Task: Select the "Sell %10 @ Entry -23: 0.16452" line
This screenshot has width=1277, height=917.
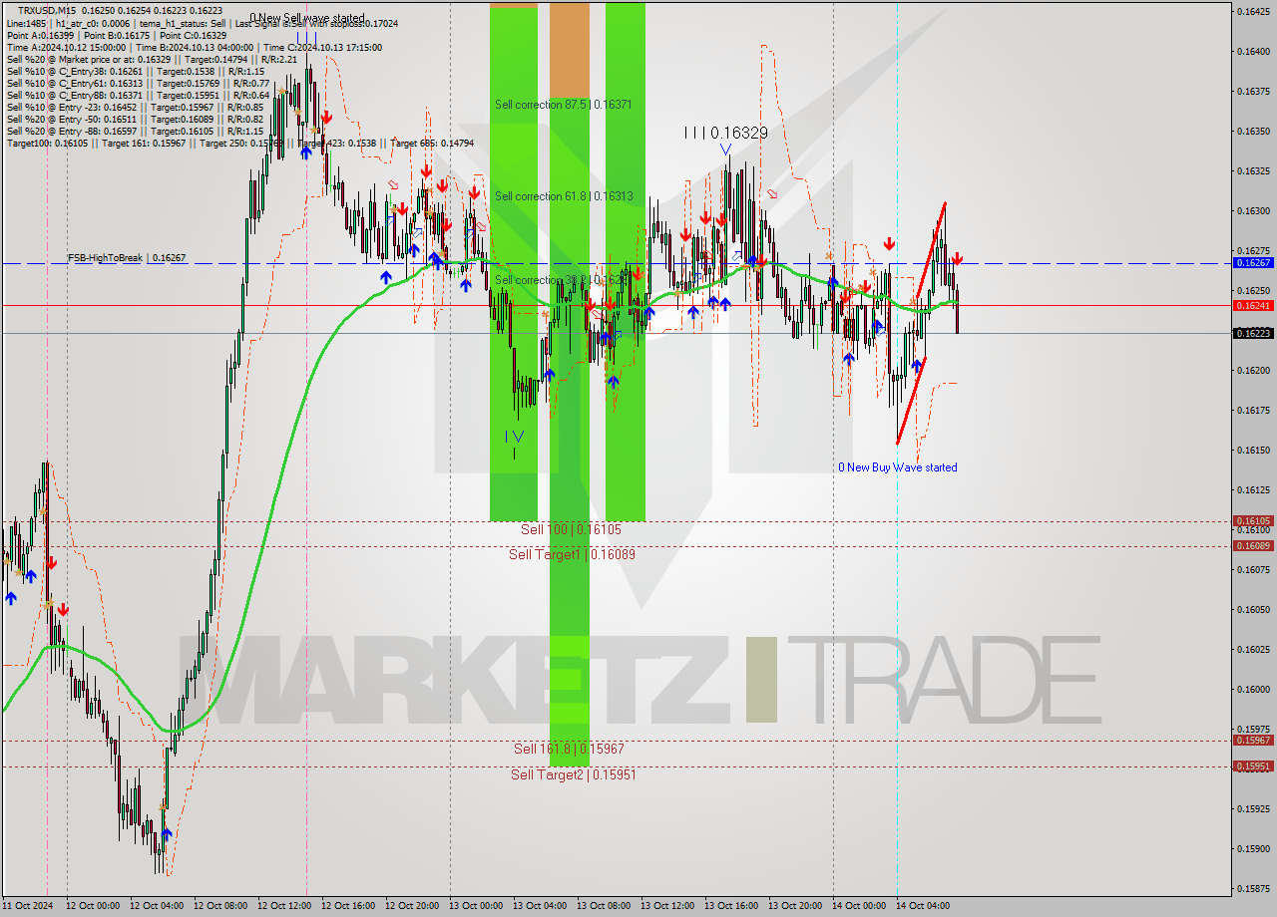Action: 72,107
